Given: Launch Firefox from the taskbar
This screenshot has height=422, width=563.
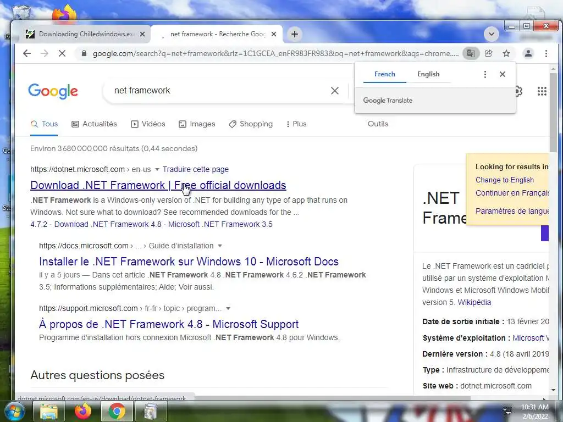Looking at the screenshot, I should pyautogui.click(x=82, y=411).
